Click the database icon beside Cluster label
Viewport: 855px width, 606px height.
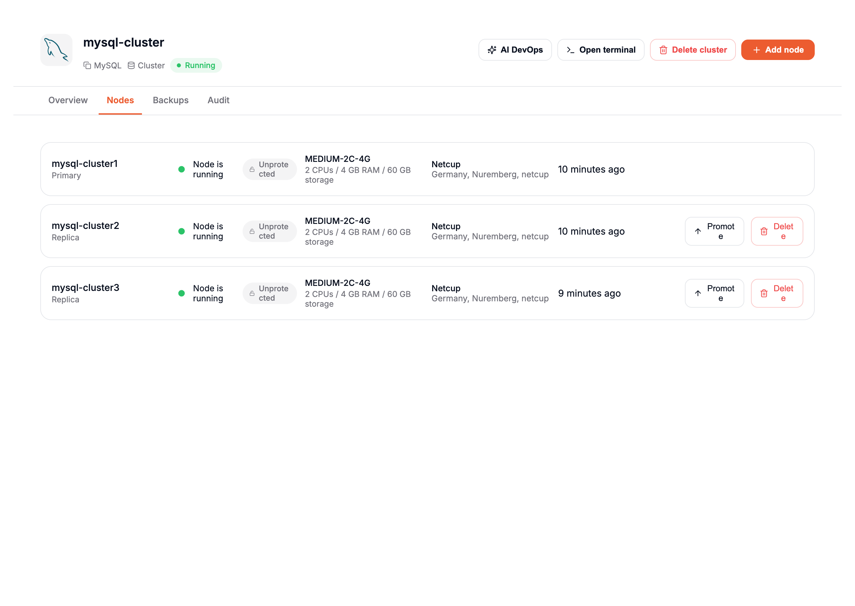131,65
